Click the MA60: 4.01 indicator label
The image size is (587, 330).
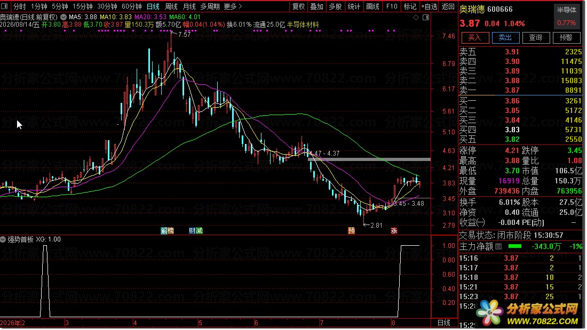(x=185, y=17)
